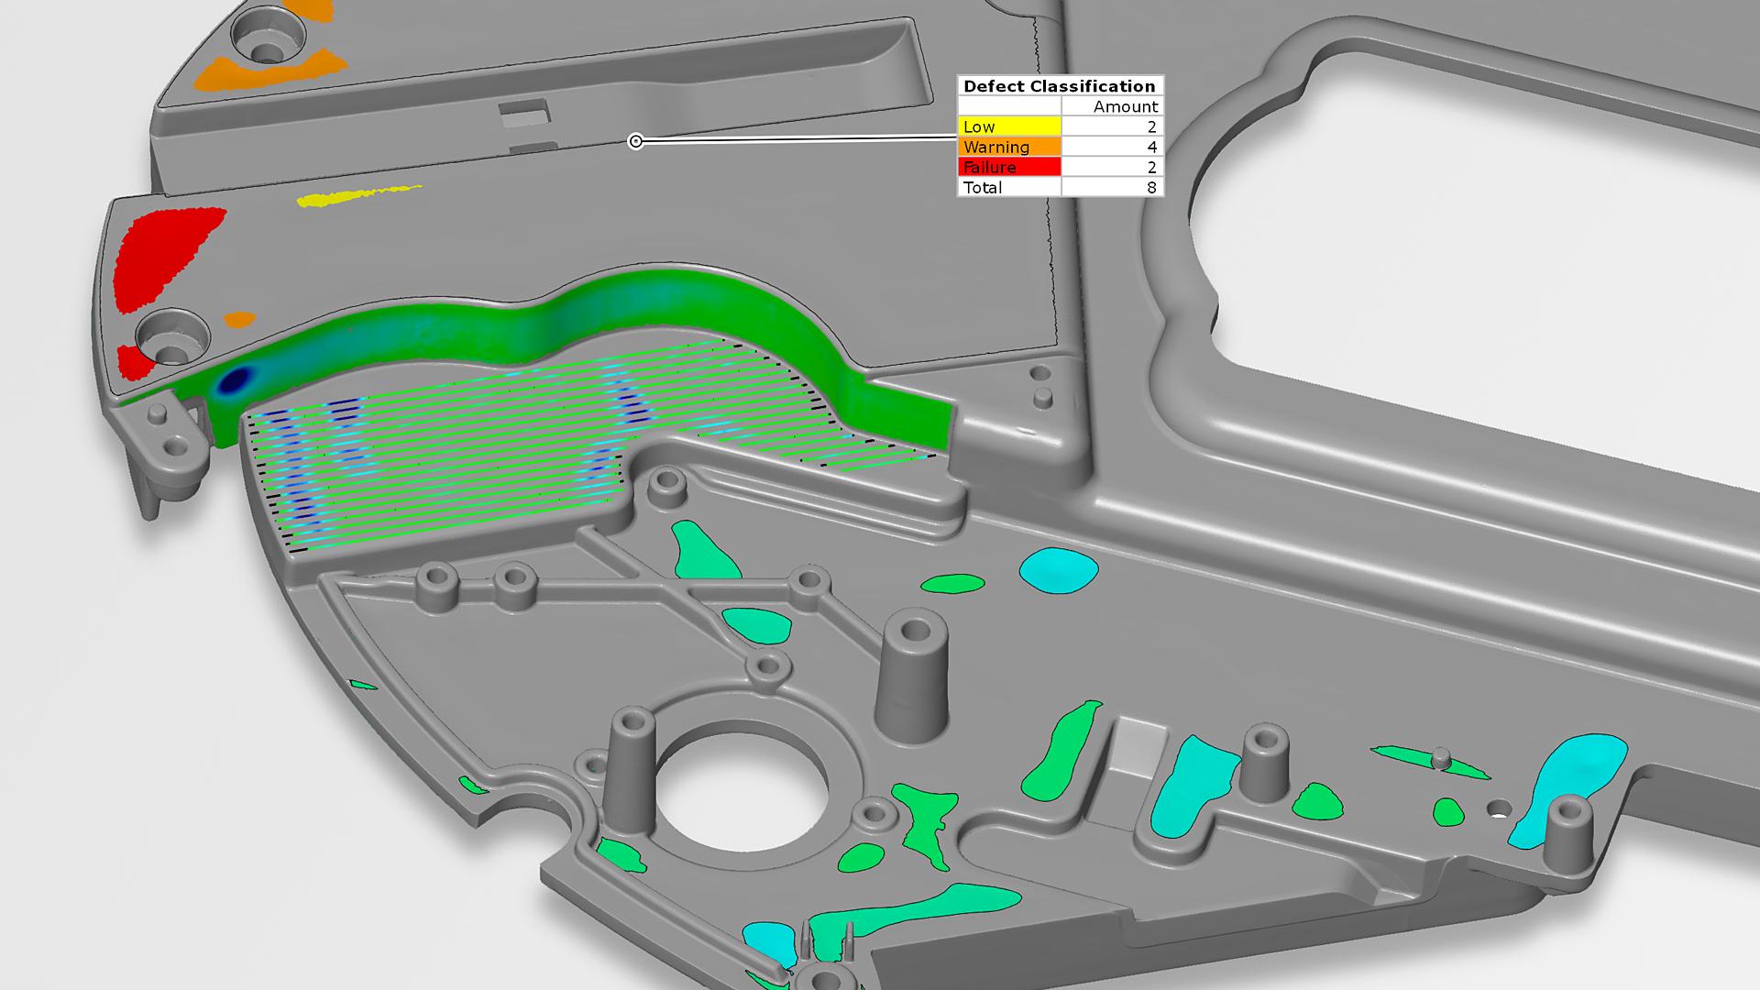Click the tall cylindrical boss feature
This screenshot has height=990, width=1760.
913,678
